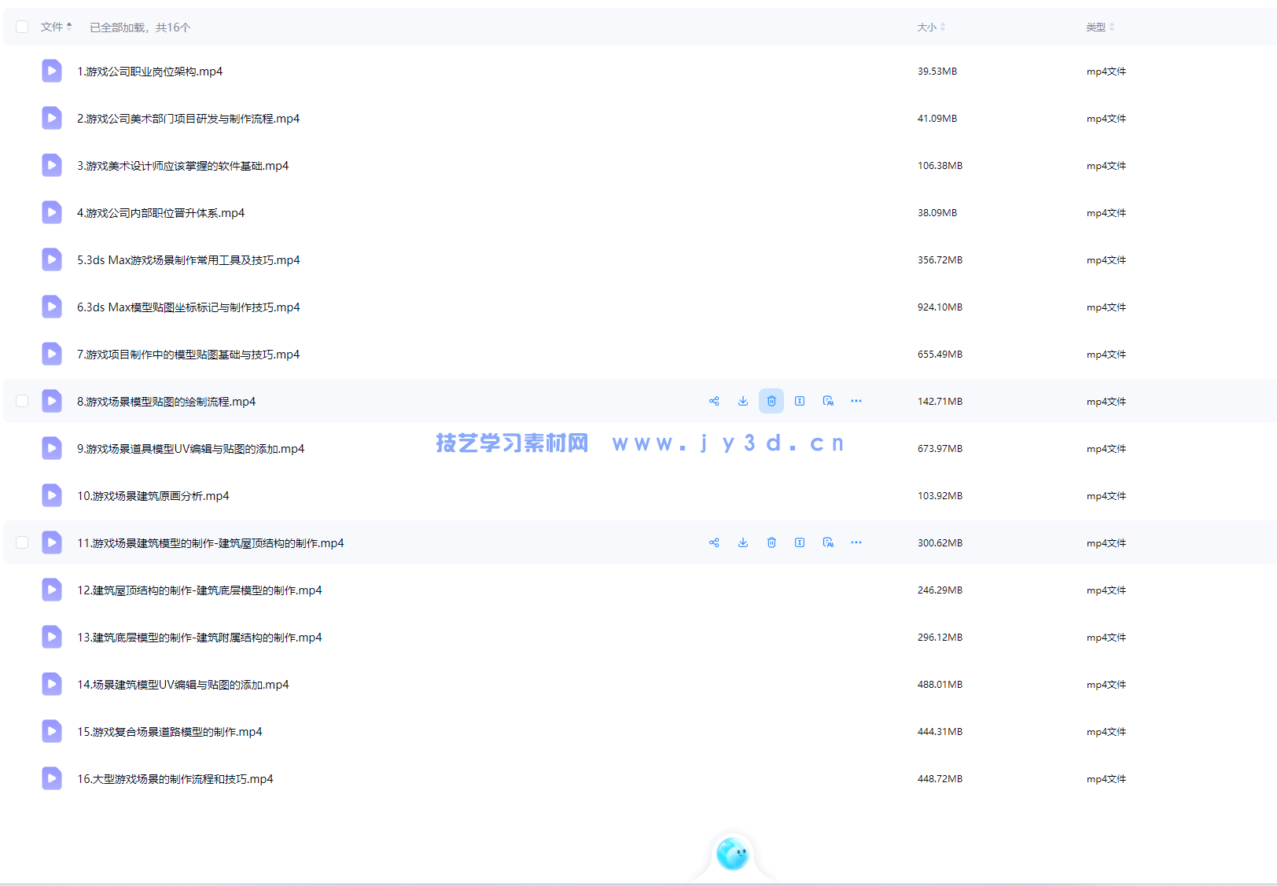Rename file 11 using the rename icon
This screenshot has height=886, width=1277.
800,542
